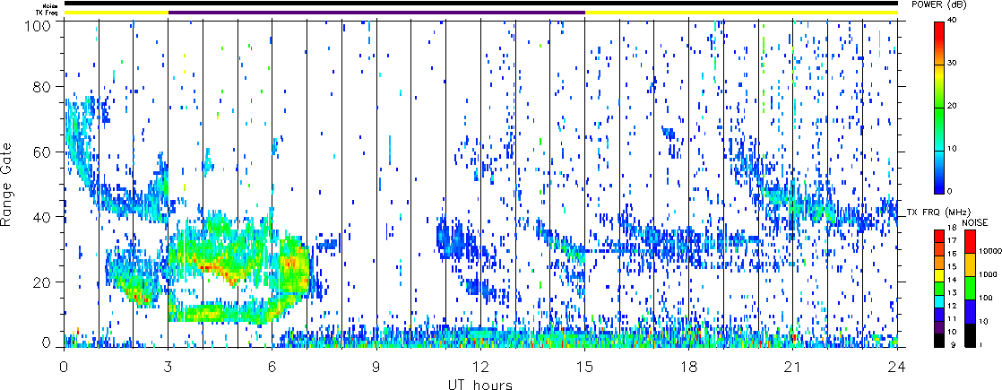
Task: Click the 1000 label on NOISE legend
Action: tap(988, 274)
